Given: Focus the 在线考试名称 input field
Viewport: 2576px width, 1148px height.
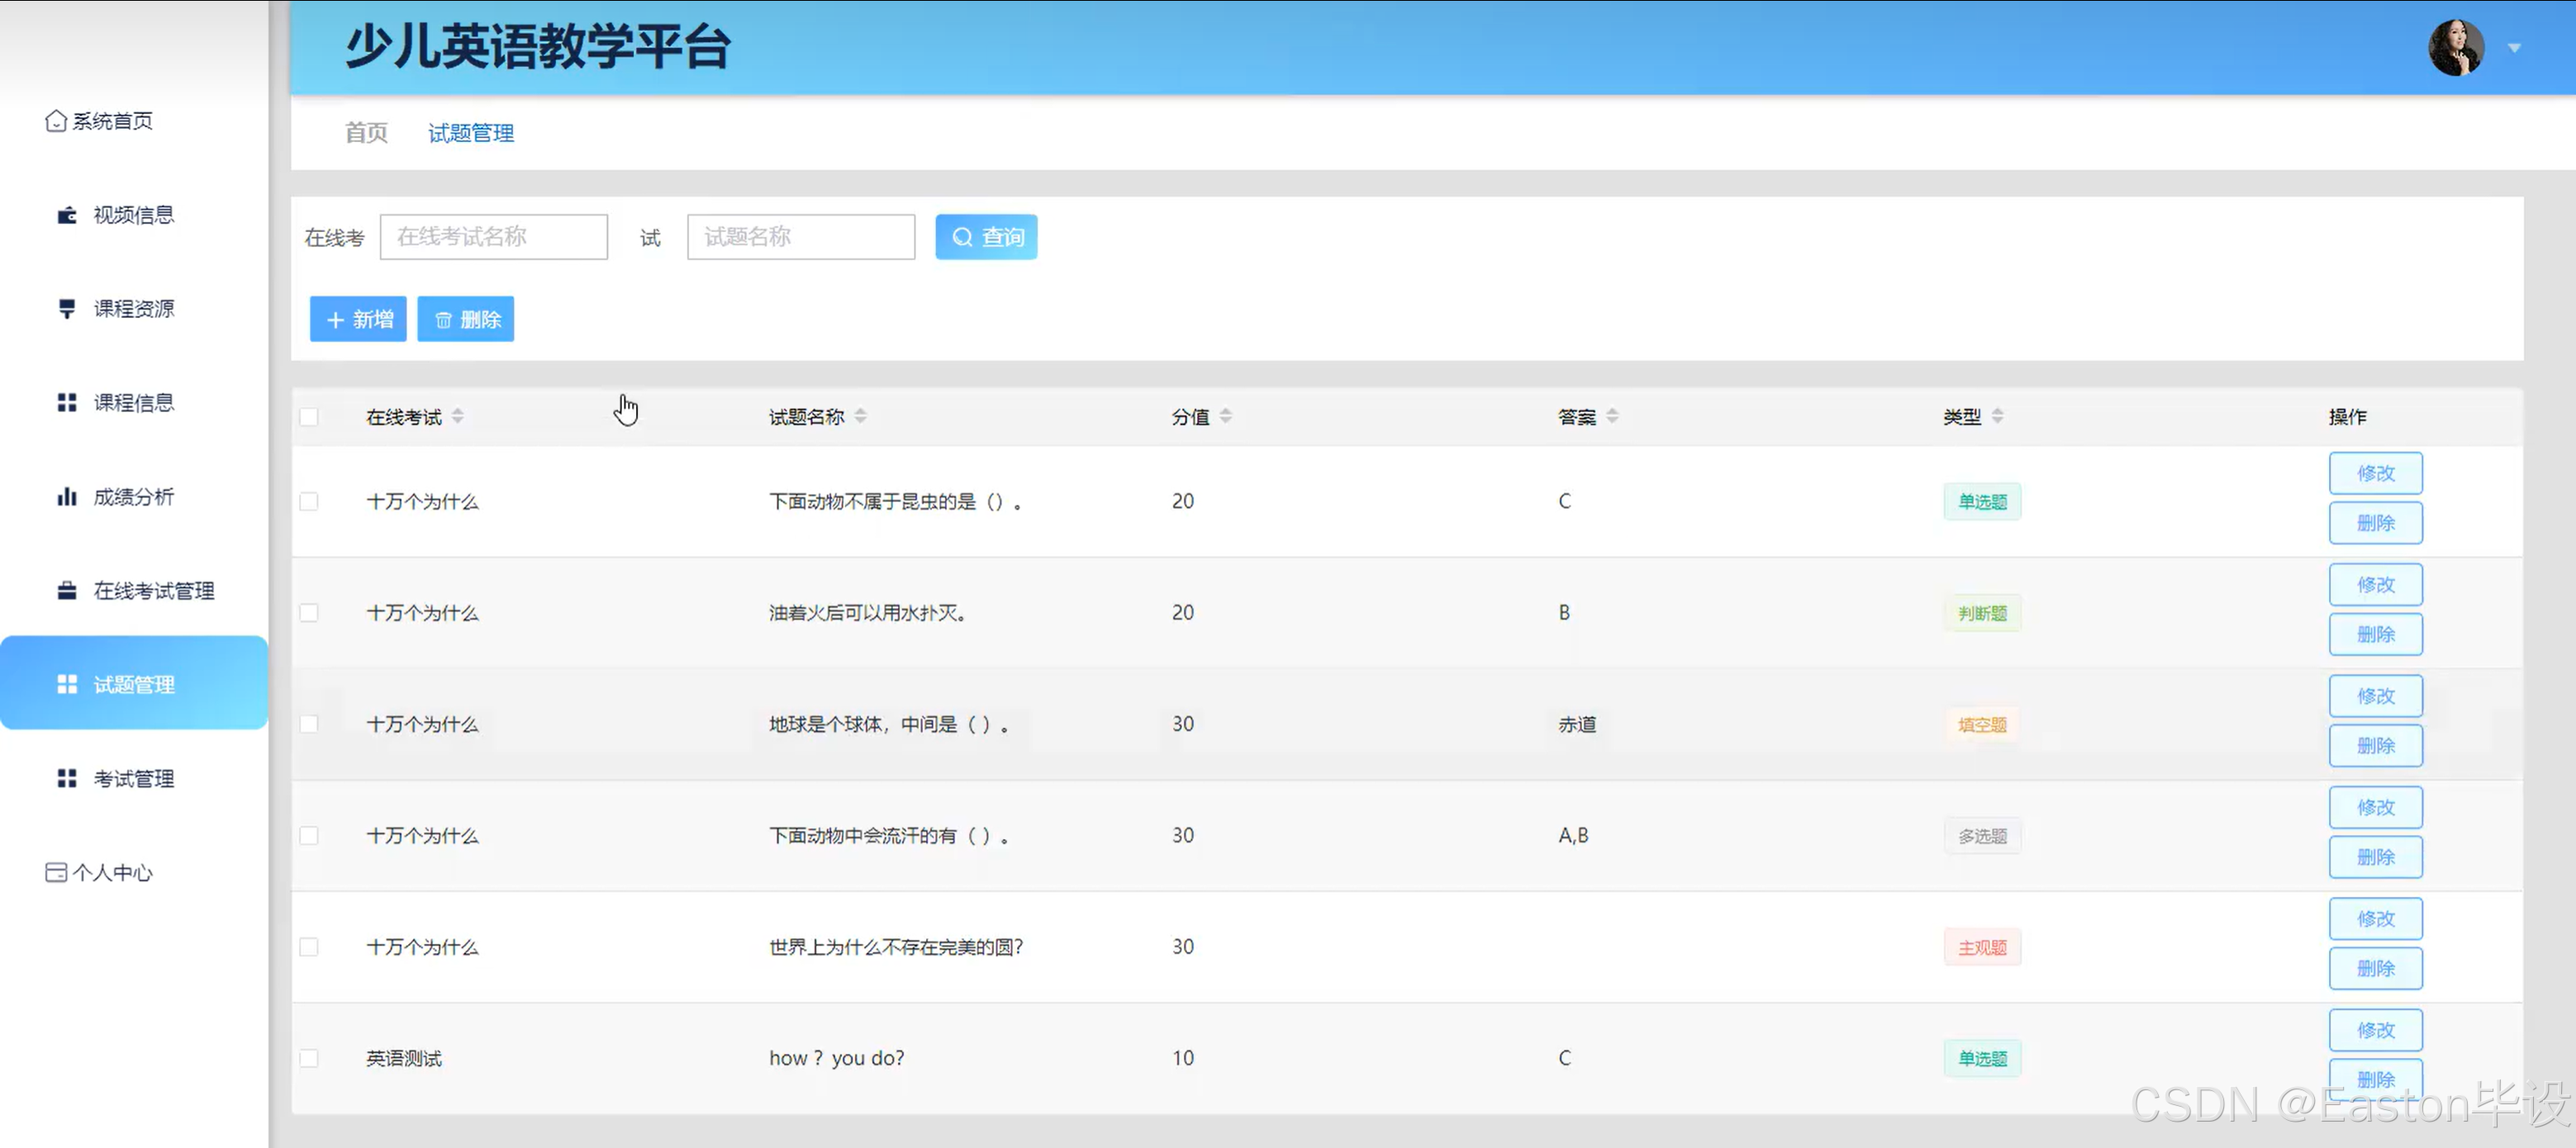Looking at the screenshot, I should click(494, 237).
